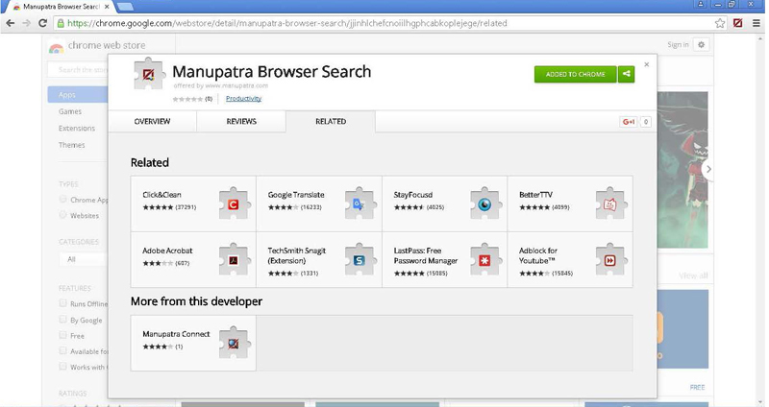Click Sign in on the web store
Image resolution: width=769 pixels, height=407 pixels.
click(678, 44)
